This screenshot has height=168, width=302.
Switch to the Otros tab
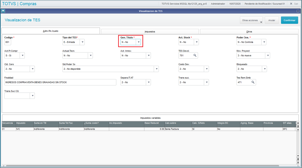(249, 32)
